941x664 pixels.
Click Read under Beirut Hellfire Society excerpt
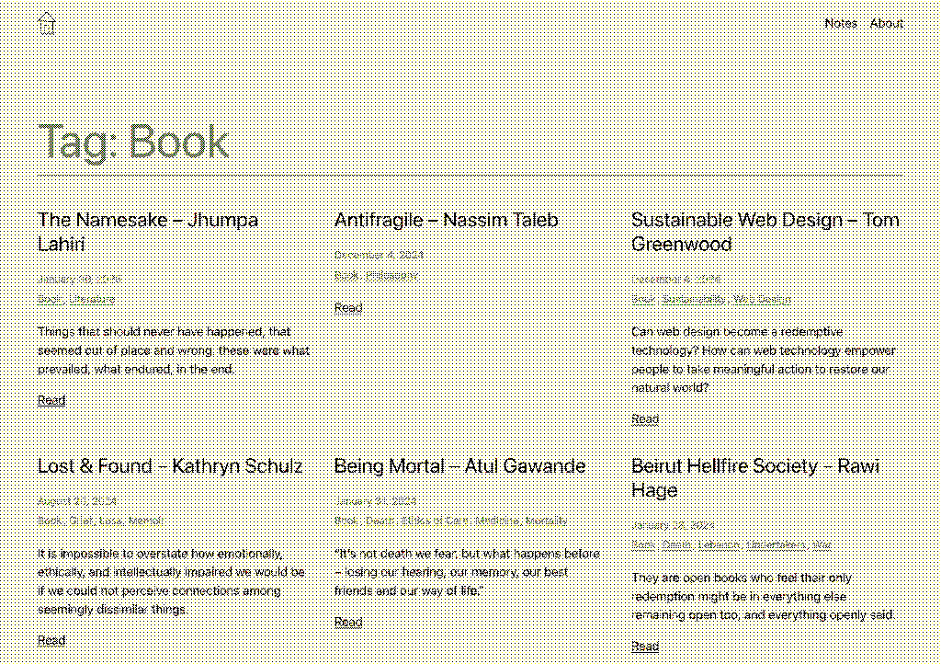click(645, 647)
